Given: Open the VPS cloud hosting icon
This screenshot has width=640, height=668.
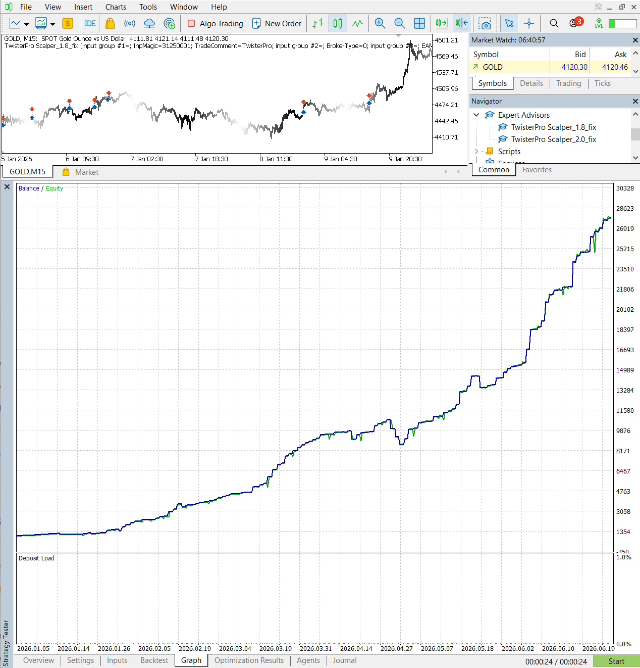Looking at the screenshot, I should [x=149, y=23].
